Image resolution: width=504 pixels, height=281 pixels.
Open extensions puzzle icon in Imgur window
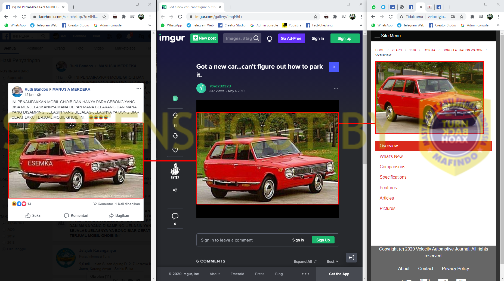pos(335,17)
